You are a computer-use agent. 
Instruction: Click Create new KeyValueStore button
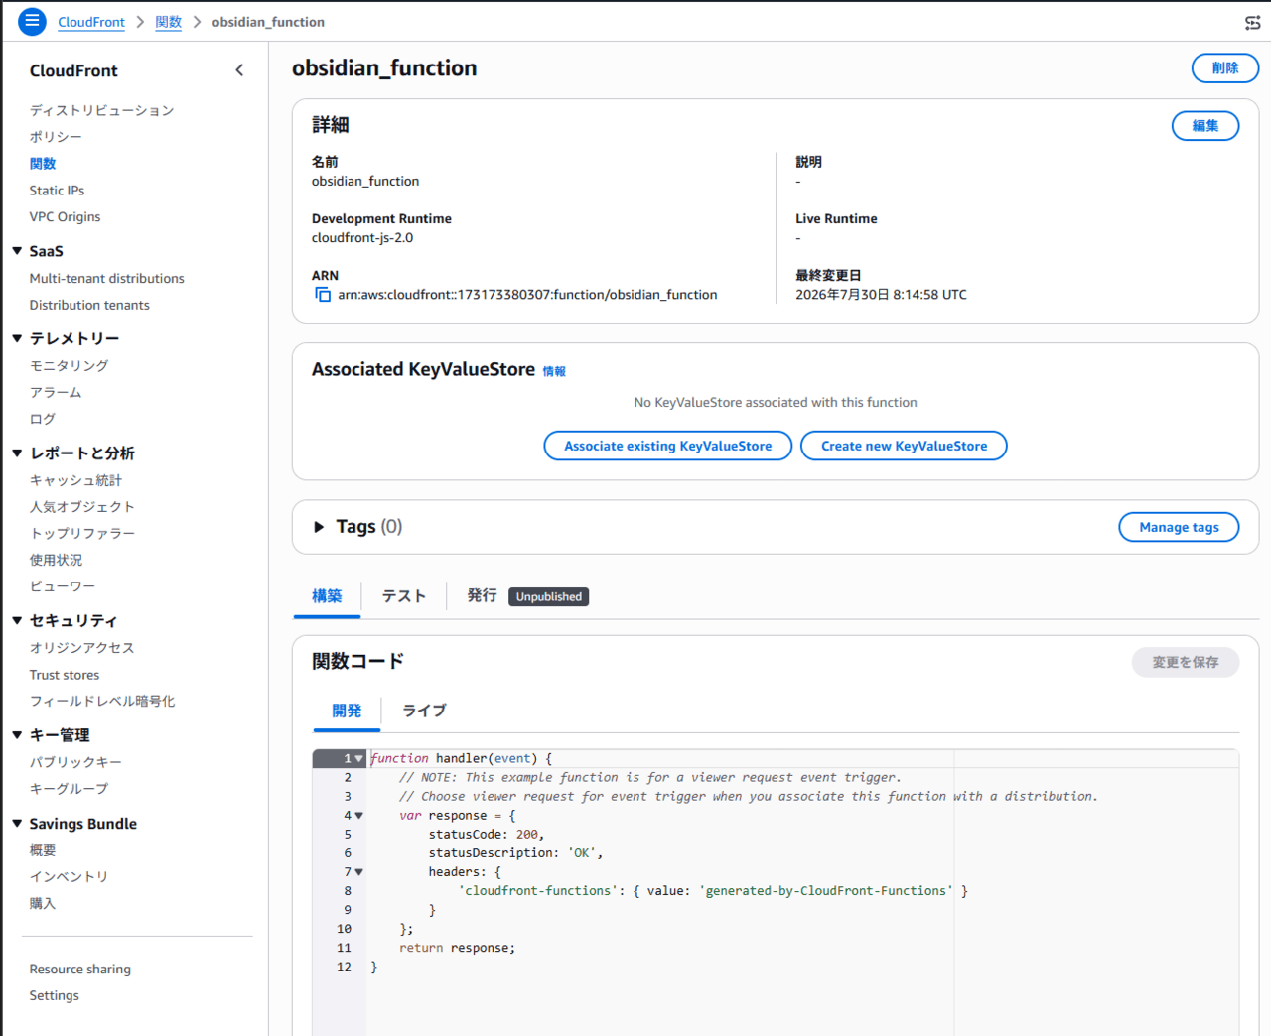pyautogui.click(x=904, y=446)
